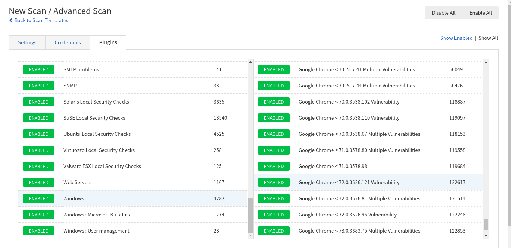
Task: Filter plugins with Show Enabled
Action: pyautogui.click(x=456, y=38)
